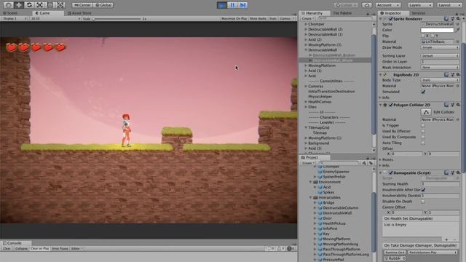The height and width of the screenshot is (262, 466).
Task: Open Rigidbody 2D settings gear
Action: click(x=458, y=75)
